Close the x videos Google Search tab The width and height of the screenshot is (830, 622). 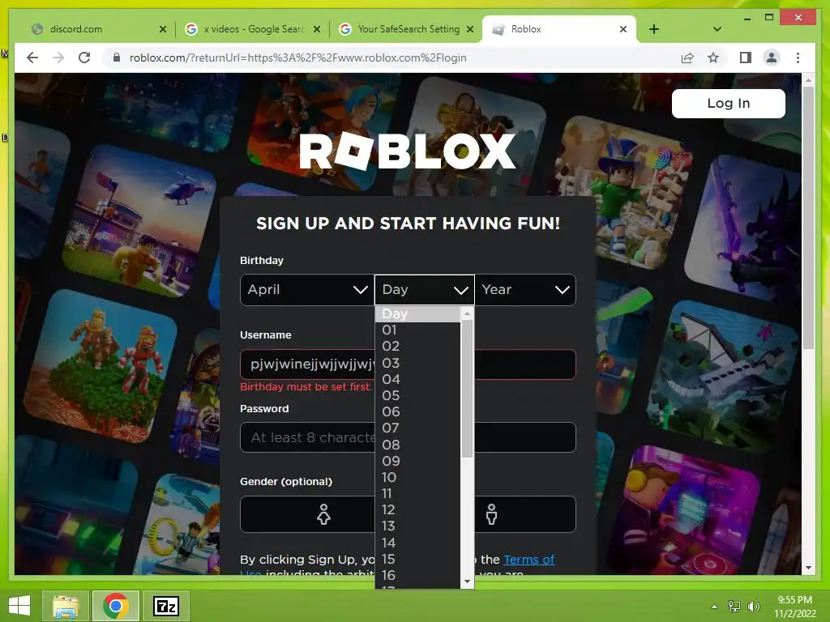click(317, 29)
